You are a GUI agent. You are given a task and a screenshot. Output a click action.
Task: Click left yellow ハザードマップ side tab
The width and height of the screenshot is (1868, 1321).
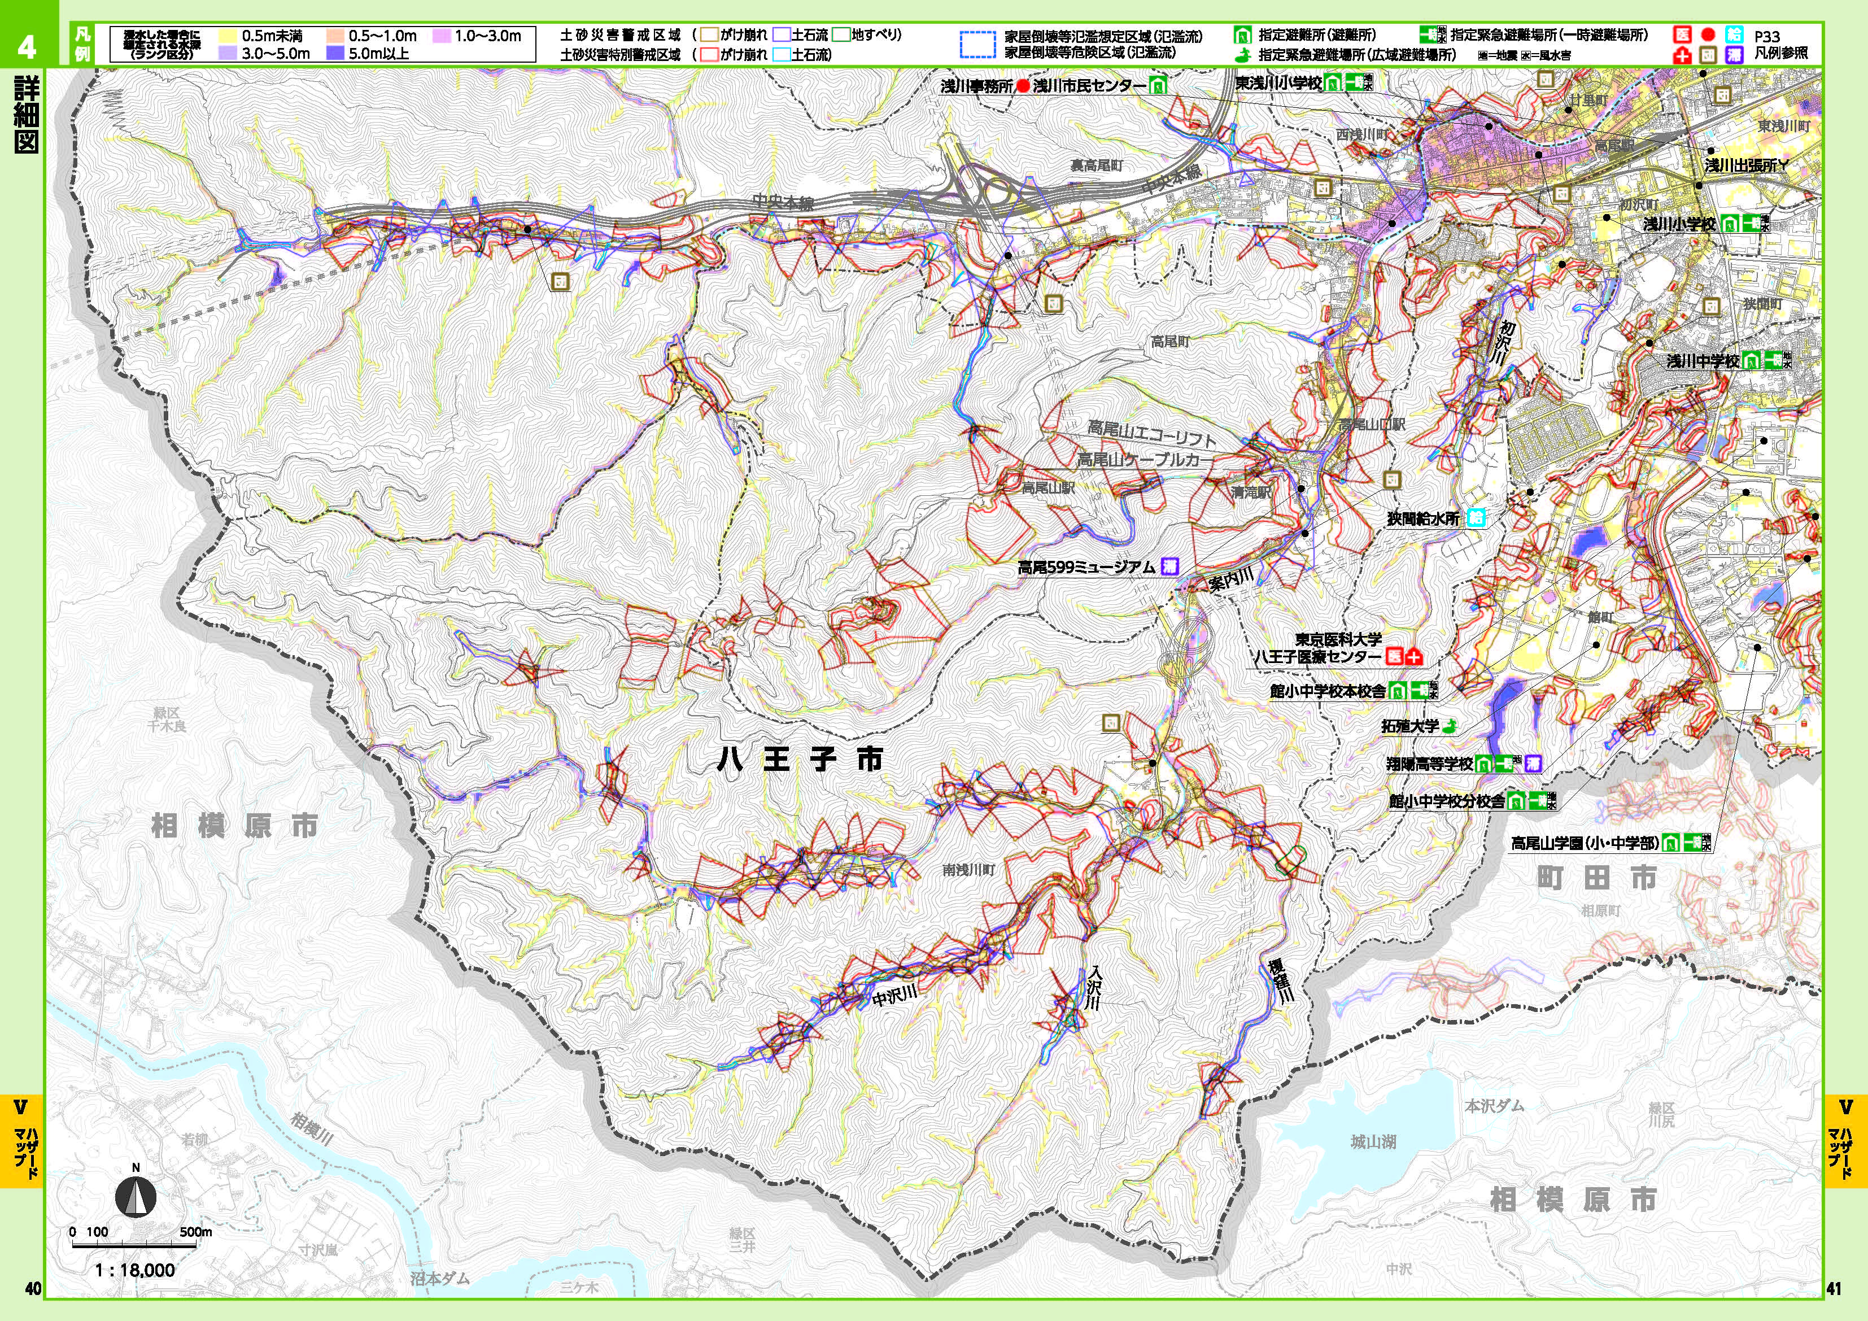coord(22,1141)
